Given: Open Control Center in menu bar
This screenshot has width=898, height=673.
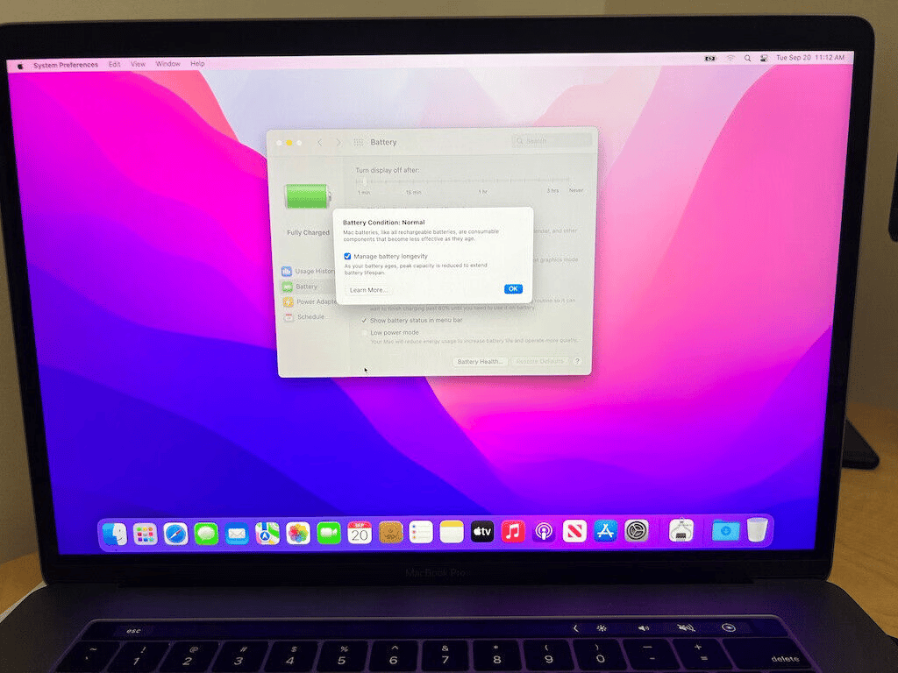Looking at the screenshot, I should (764, 59).
